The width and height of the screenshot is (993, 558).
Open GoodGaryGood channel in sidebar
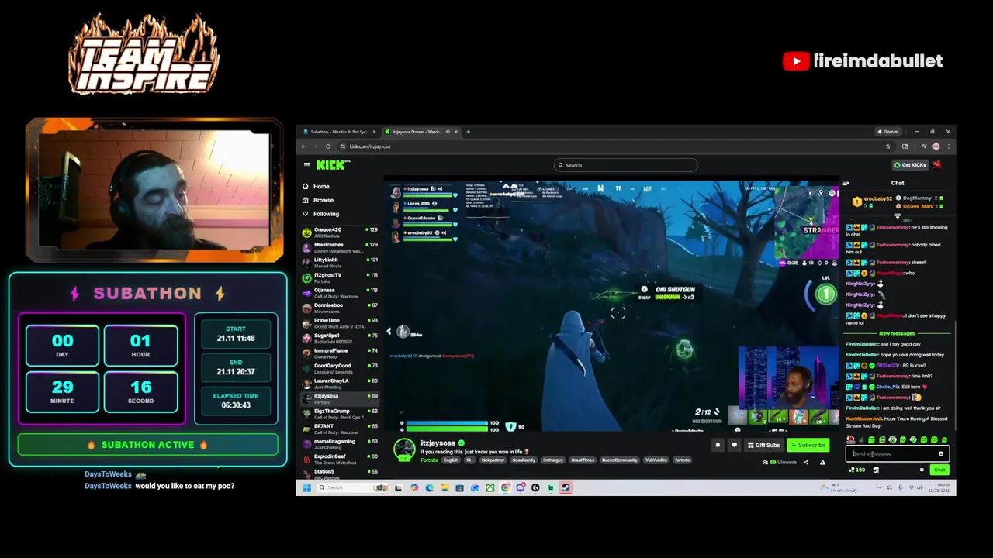coord(340,368)
